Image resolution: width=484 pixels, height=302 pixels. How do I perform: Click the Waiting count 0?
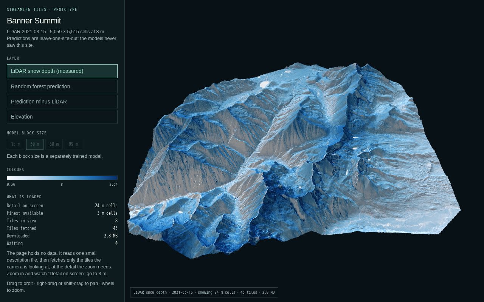[x=116, y=243]
